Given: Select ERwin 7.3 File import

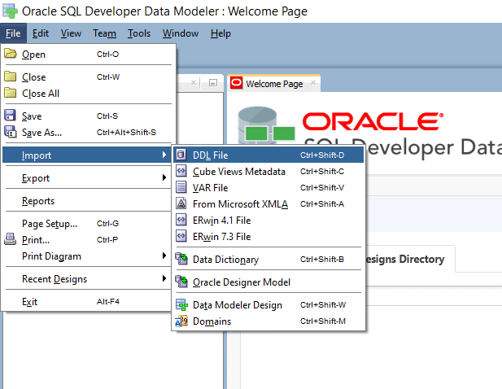Looking at the screenshot, I should 268,237.
